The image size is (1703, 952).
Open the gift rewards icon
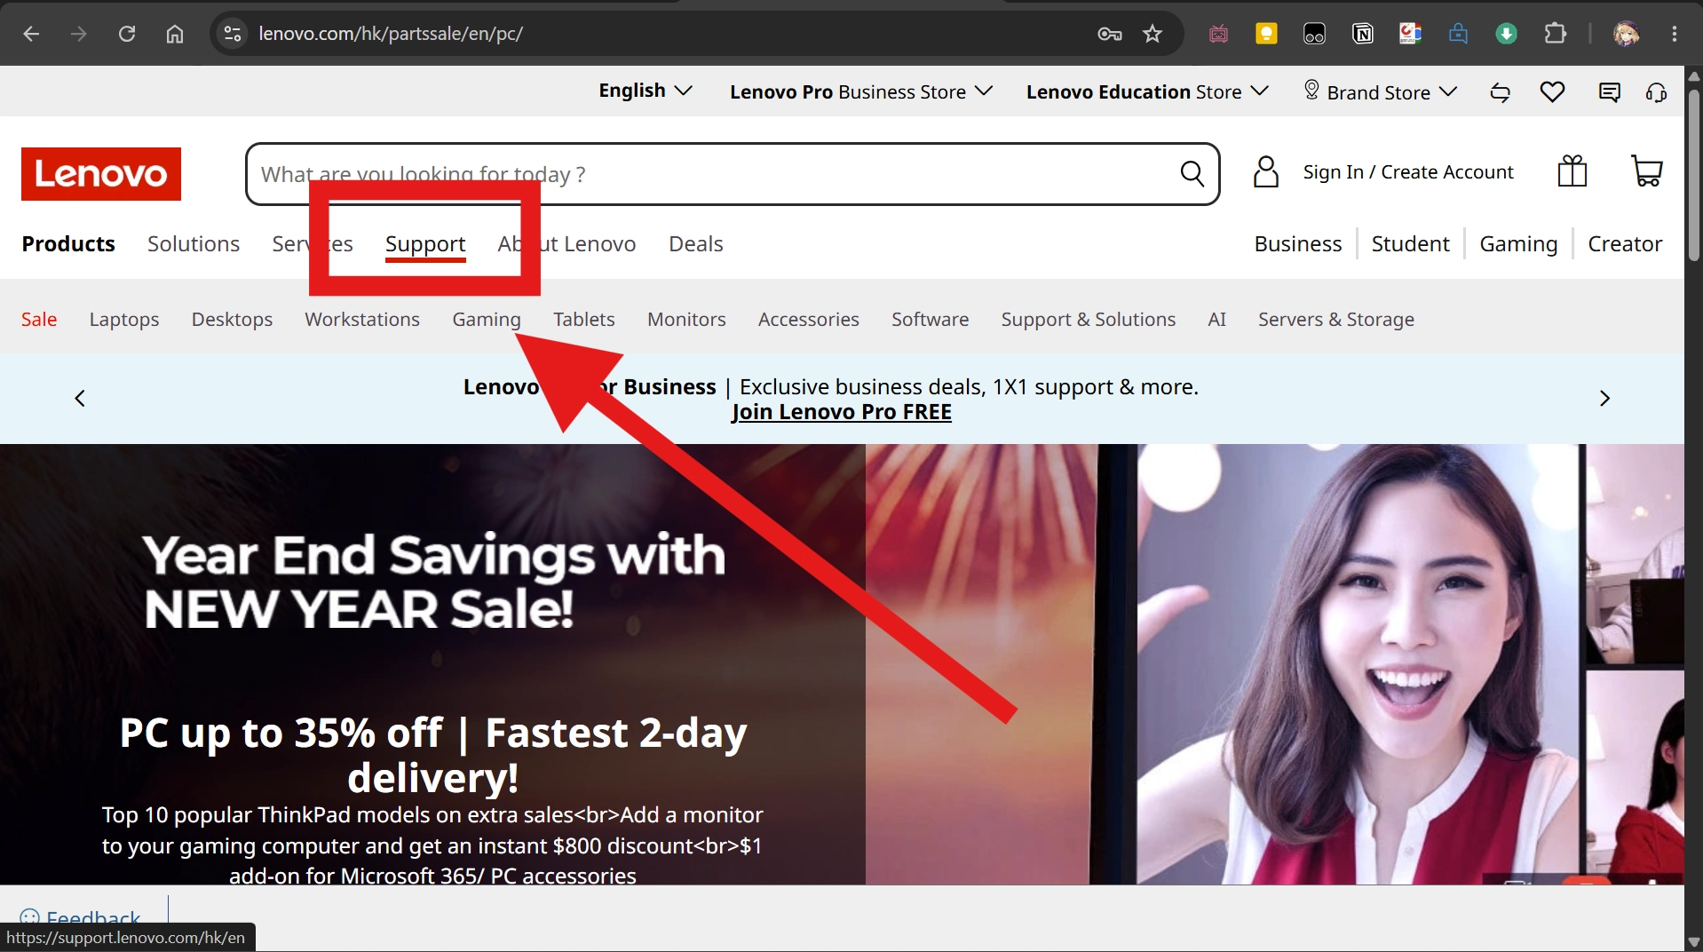[1572, 171]
